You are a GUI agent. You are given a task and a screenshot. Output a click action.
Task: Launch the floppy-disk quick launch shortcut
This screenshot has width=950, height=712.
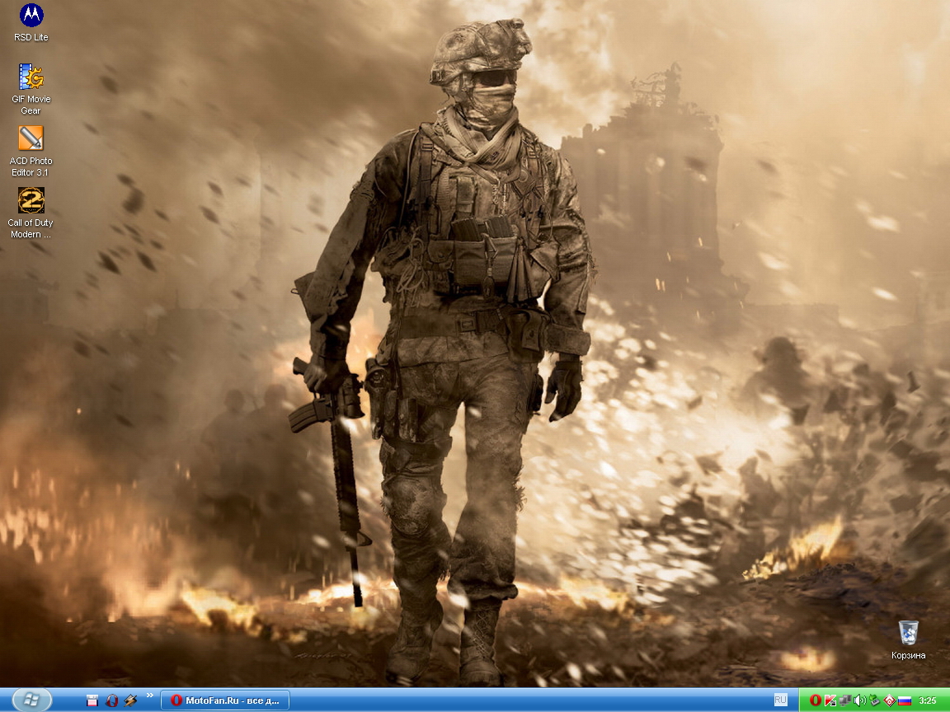coord(92,700)
